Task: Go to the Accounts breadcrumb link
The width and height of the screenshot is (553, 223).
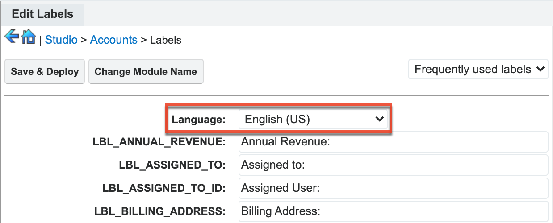Action: coord(113,40)
